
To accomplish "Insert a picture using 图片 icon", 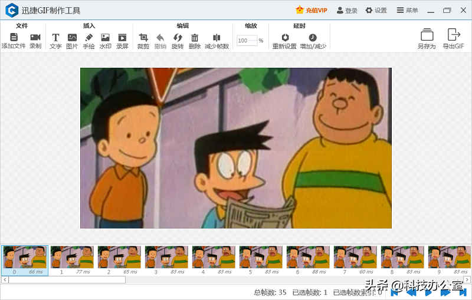I will tap(72, 38).
